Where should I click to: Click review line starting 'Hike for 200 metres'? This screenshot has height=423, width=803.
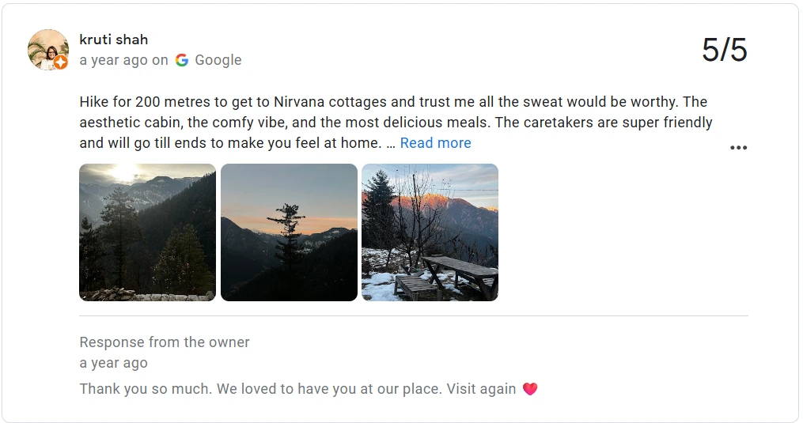click(393, 102)
